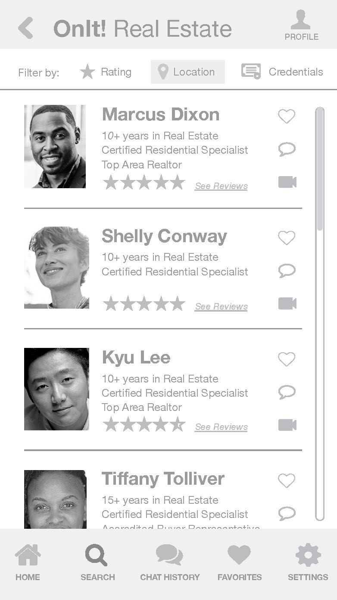
Task: Open the Profile icon
Action: [301, 25]
